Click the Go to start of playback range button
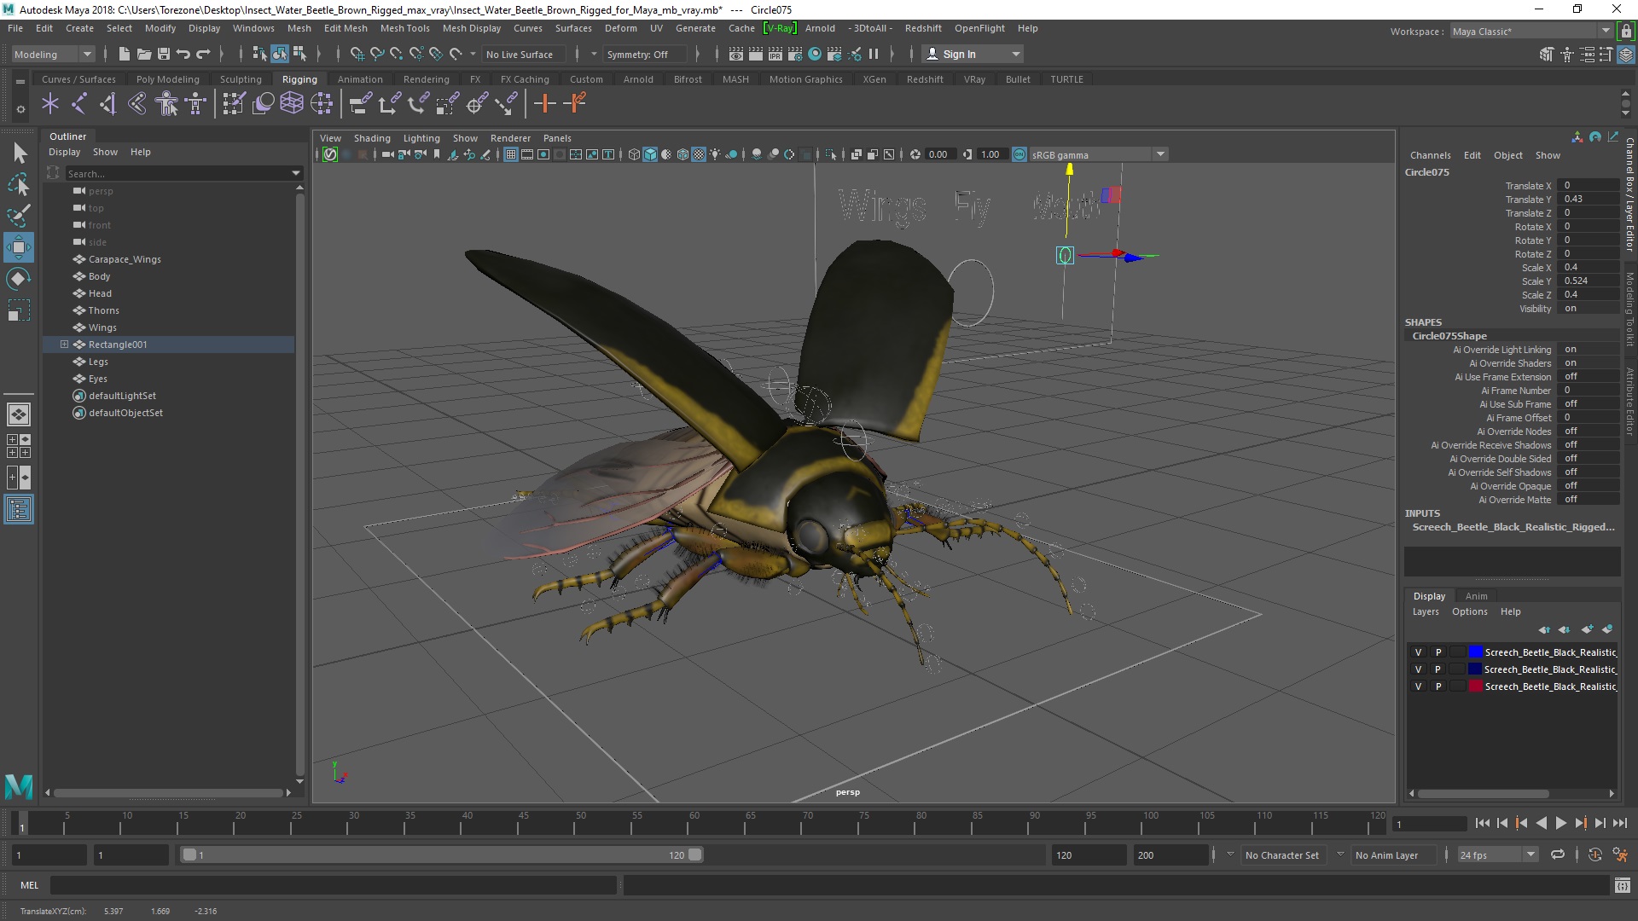The width and height of the screenshot is (1638, 921). click(x=1482, y=823)
